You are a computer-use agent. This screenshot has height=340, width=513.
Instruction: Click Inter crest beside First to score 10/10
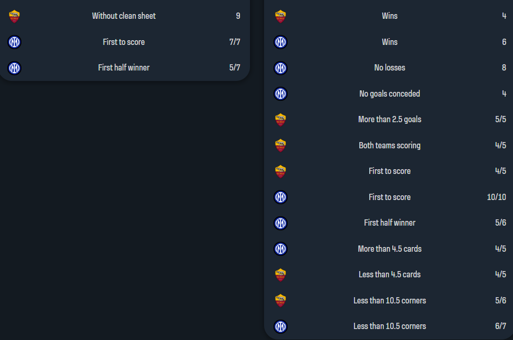[281, 197]
